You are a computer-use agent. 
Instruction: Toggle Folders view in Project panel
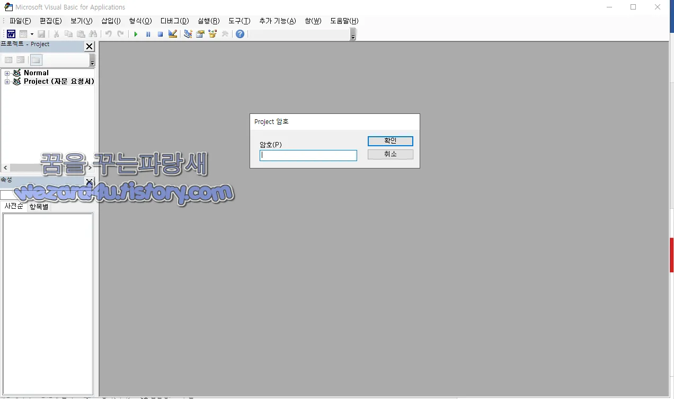click(x=36, y=60)
